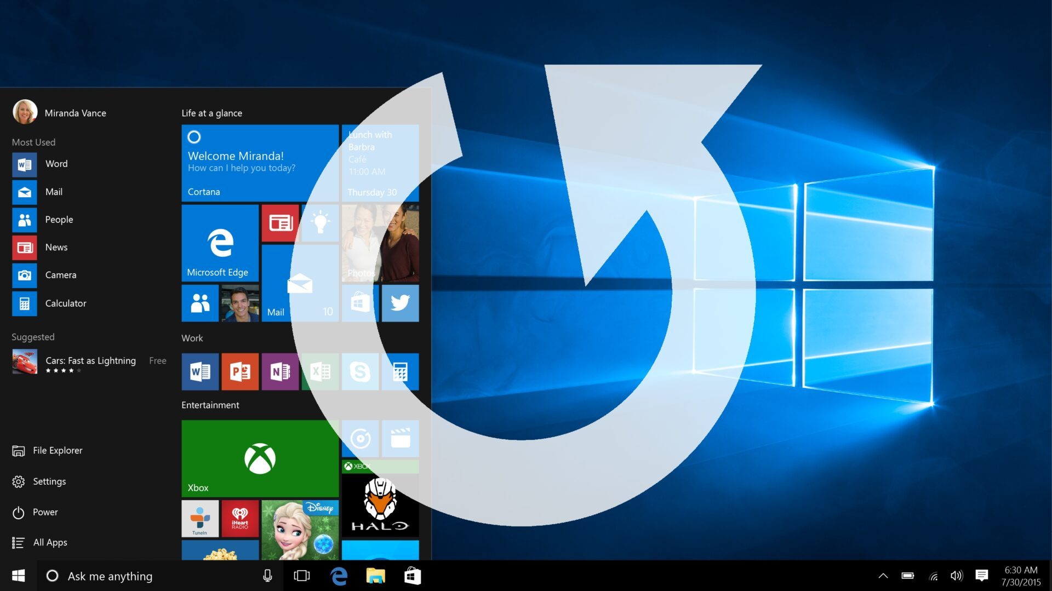Click the volume speaker icon
Viewport: 1052px width, 591px height.
[957, 576]
